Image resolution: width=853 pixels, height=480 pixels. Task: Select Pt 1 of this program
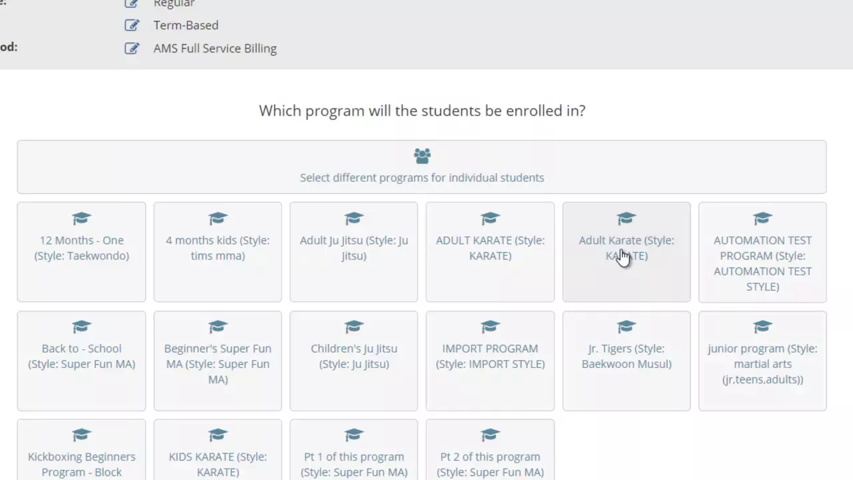[354, 450]
